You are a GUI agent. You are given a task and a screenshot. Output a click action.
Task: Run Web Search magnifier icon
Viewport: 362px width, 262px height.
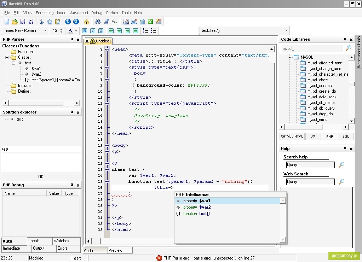341,182
